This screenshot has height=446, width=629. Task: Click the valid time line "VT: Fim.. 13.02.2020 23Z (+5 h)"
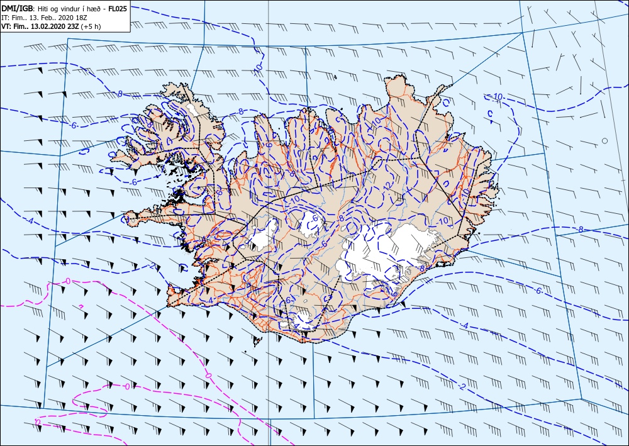pos(52,26)
